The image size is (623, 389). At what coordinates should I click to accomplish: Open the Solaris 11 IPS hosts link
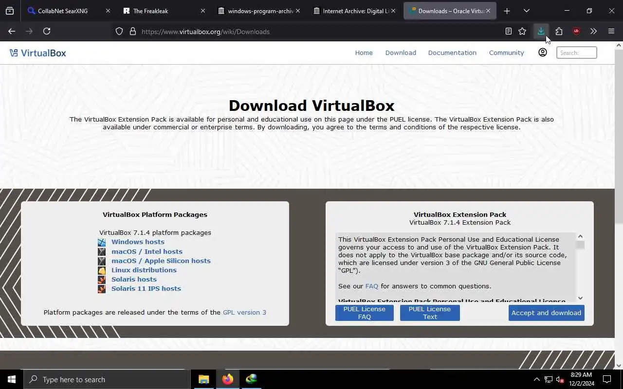(x=146, y=288)
